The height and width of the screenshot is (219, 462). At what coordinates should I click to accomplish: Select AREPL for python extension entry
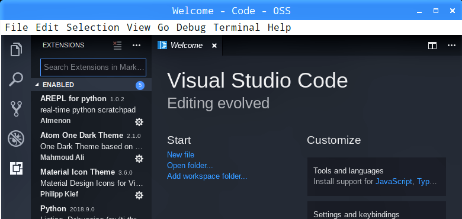pyautogui.click(x=91, y=109)
